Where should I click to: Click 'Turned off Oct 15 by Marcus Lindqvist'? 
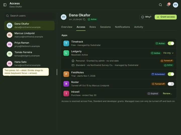pyautogui.click(x=90, y=85)
